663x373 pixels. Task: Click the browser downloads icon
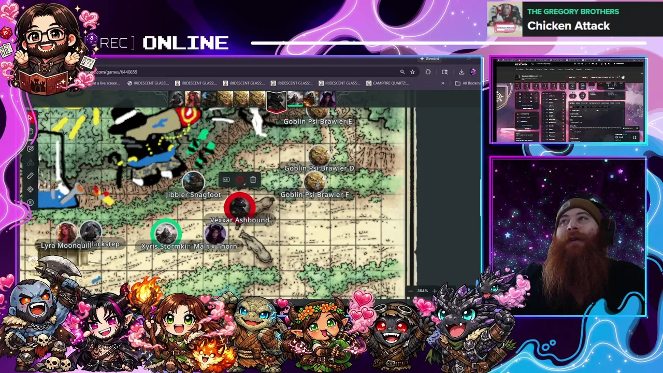coord(461,72)
